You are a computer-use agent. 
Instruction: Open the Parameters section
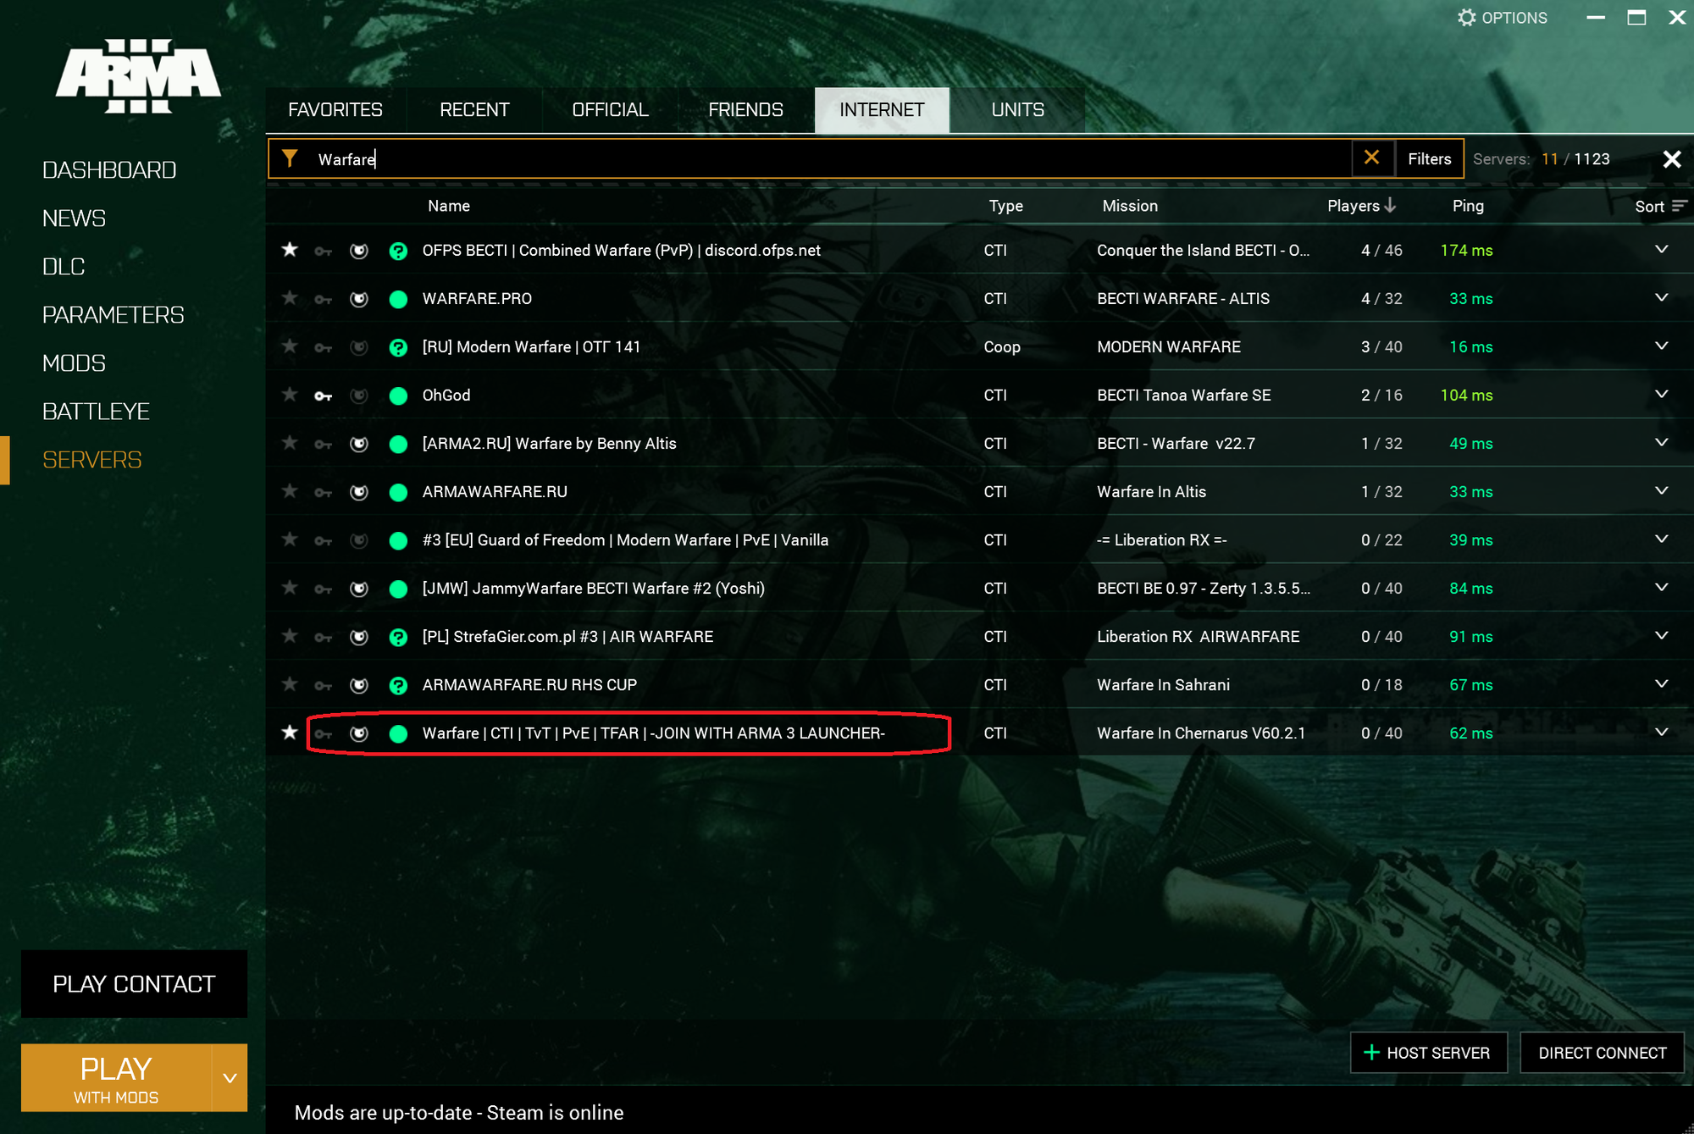pos(113,315)
